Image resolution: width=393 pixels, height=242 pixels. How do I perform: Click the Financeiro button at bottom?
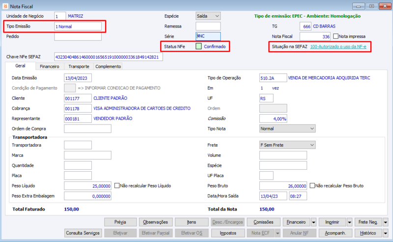296,222
